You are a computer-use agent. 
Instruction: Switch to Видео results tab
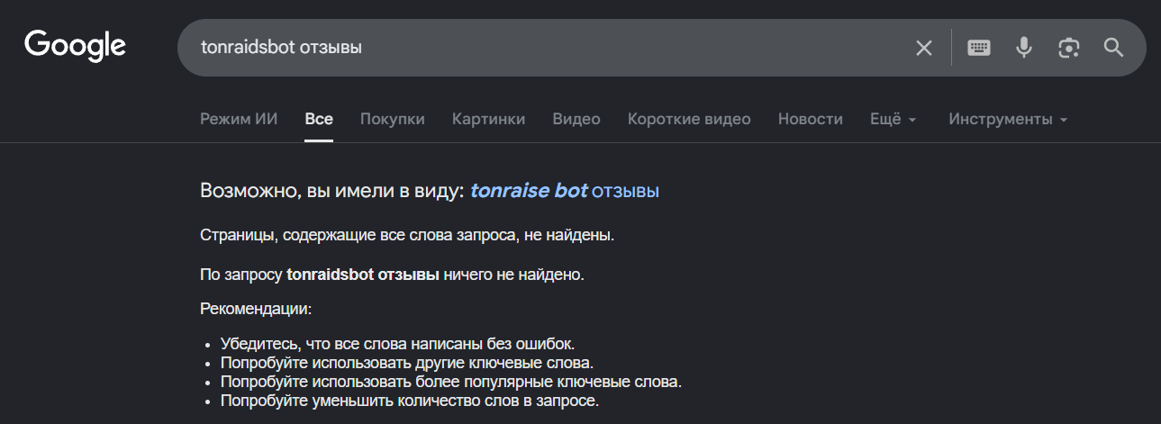point(576,119)
